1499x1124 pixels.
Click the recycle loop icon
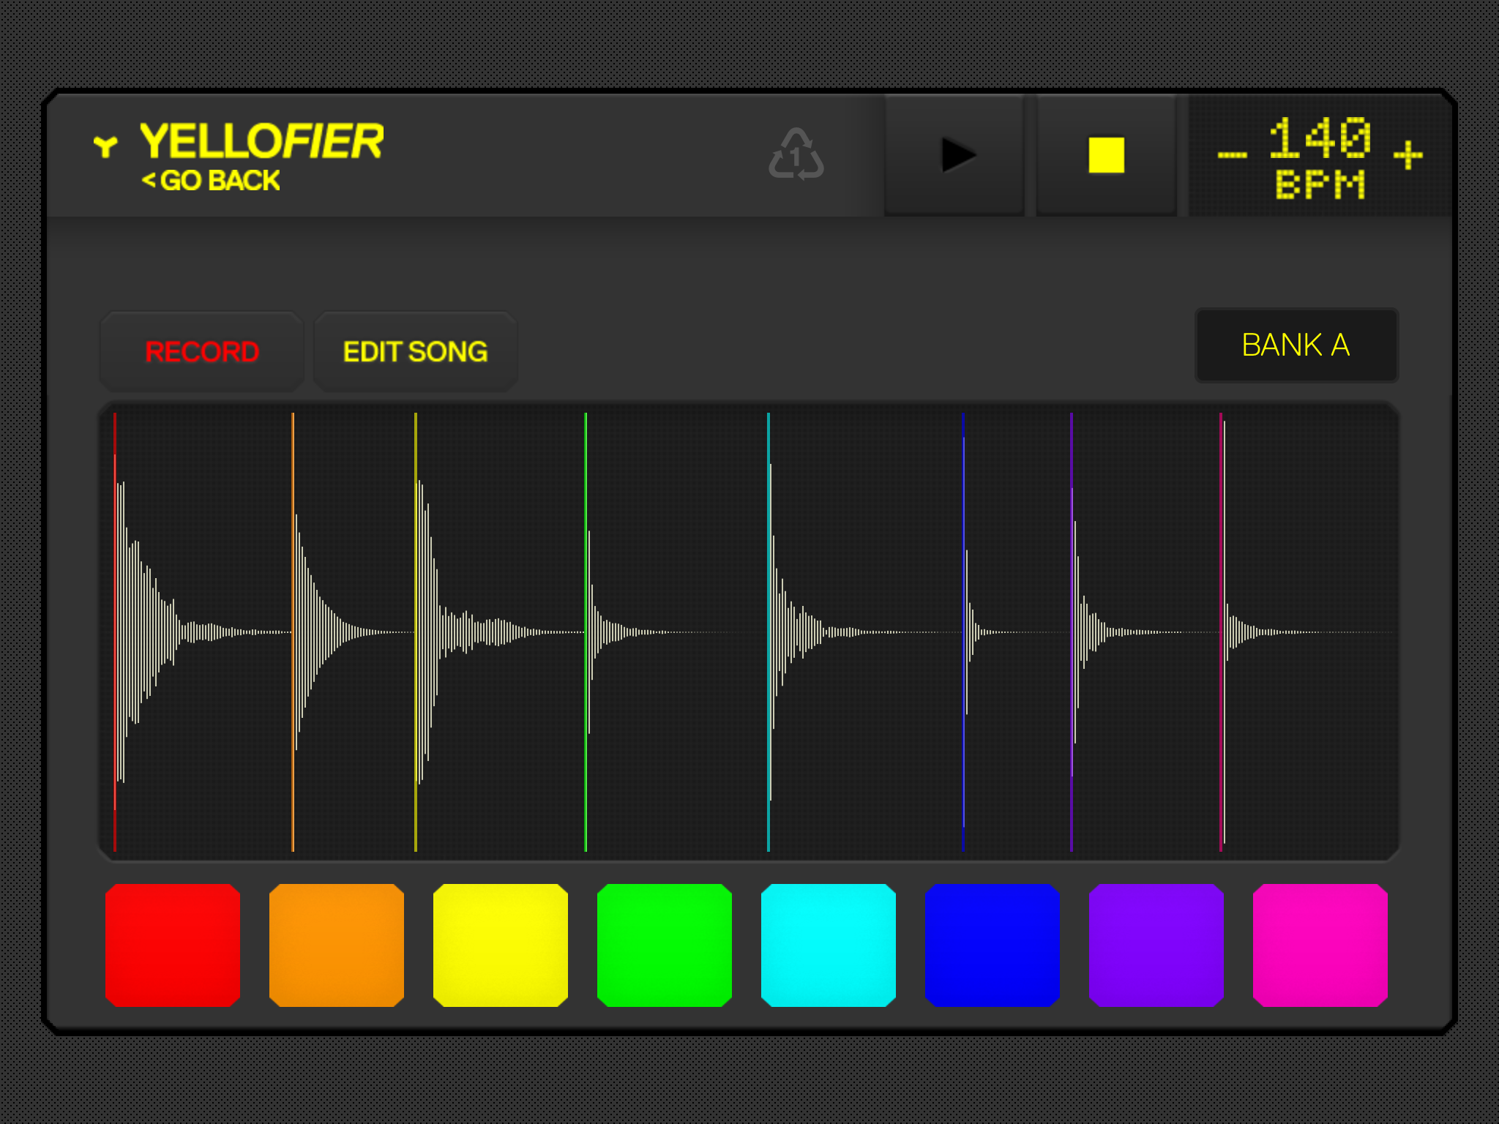click(x=796, y=154)
